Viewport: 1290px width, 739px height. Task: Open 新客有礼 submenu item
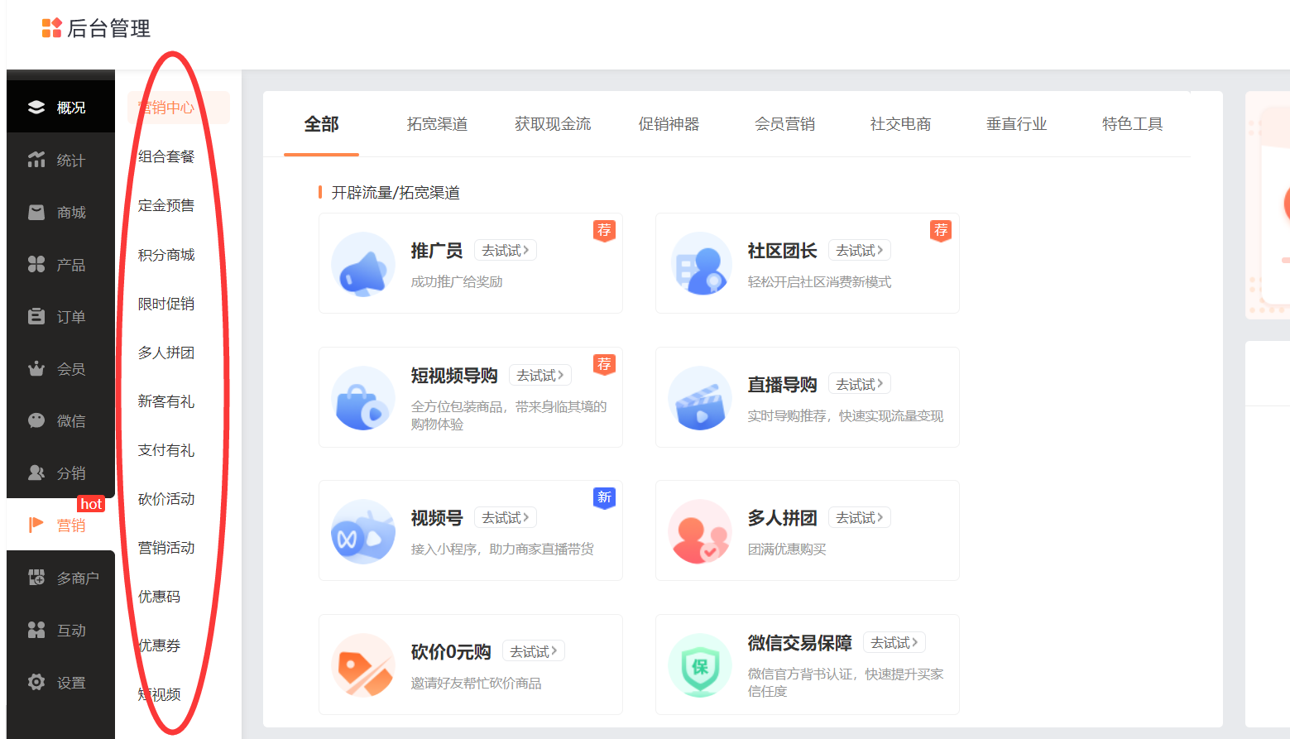(x=166, y=401)
